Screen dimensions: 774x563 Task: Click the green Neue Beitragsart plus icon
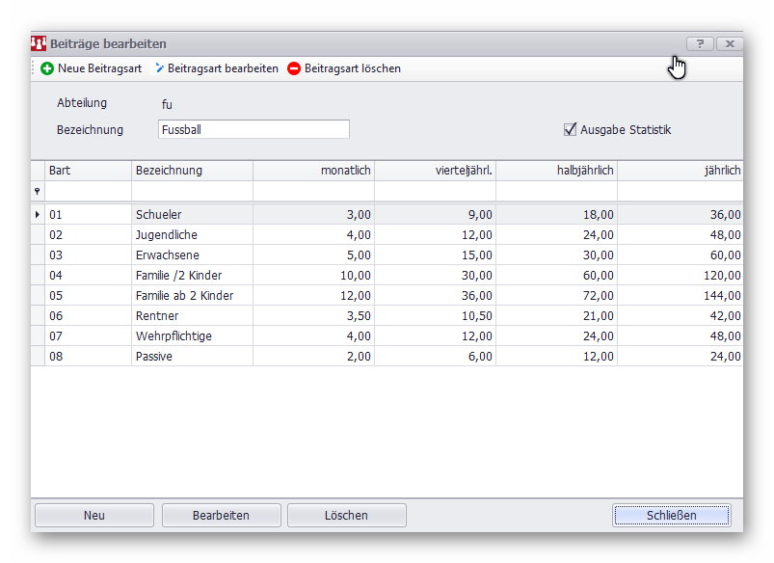pyautogui.click(x=47, y=68)
